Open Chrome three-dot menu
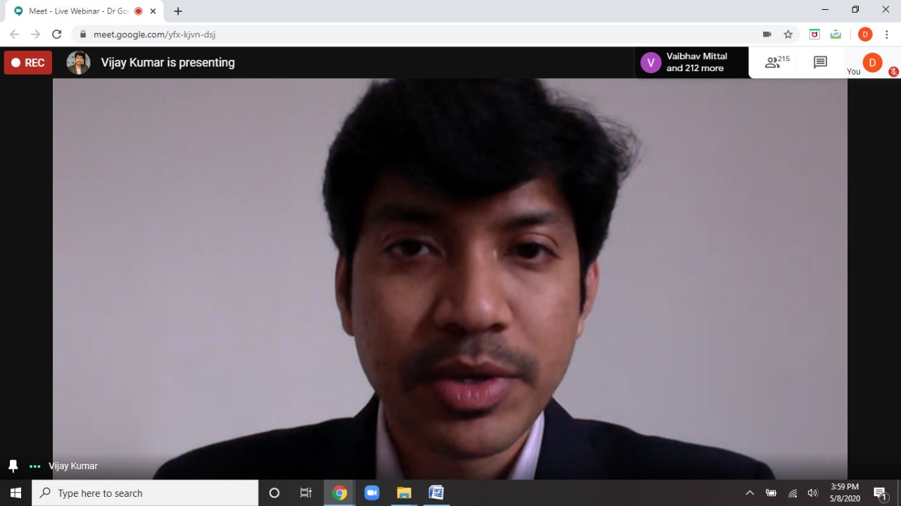This screenshot has width=901, height=506. [886, 34]
